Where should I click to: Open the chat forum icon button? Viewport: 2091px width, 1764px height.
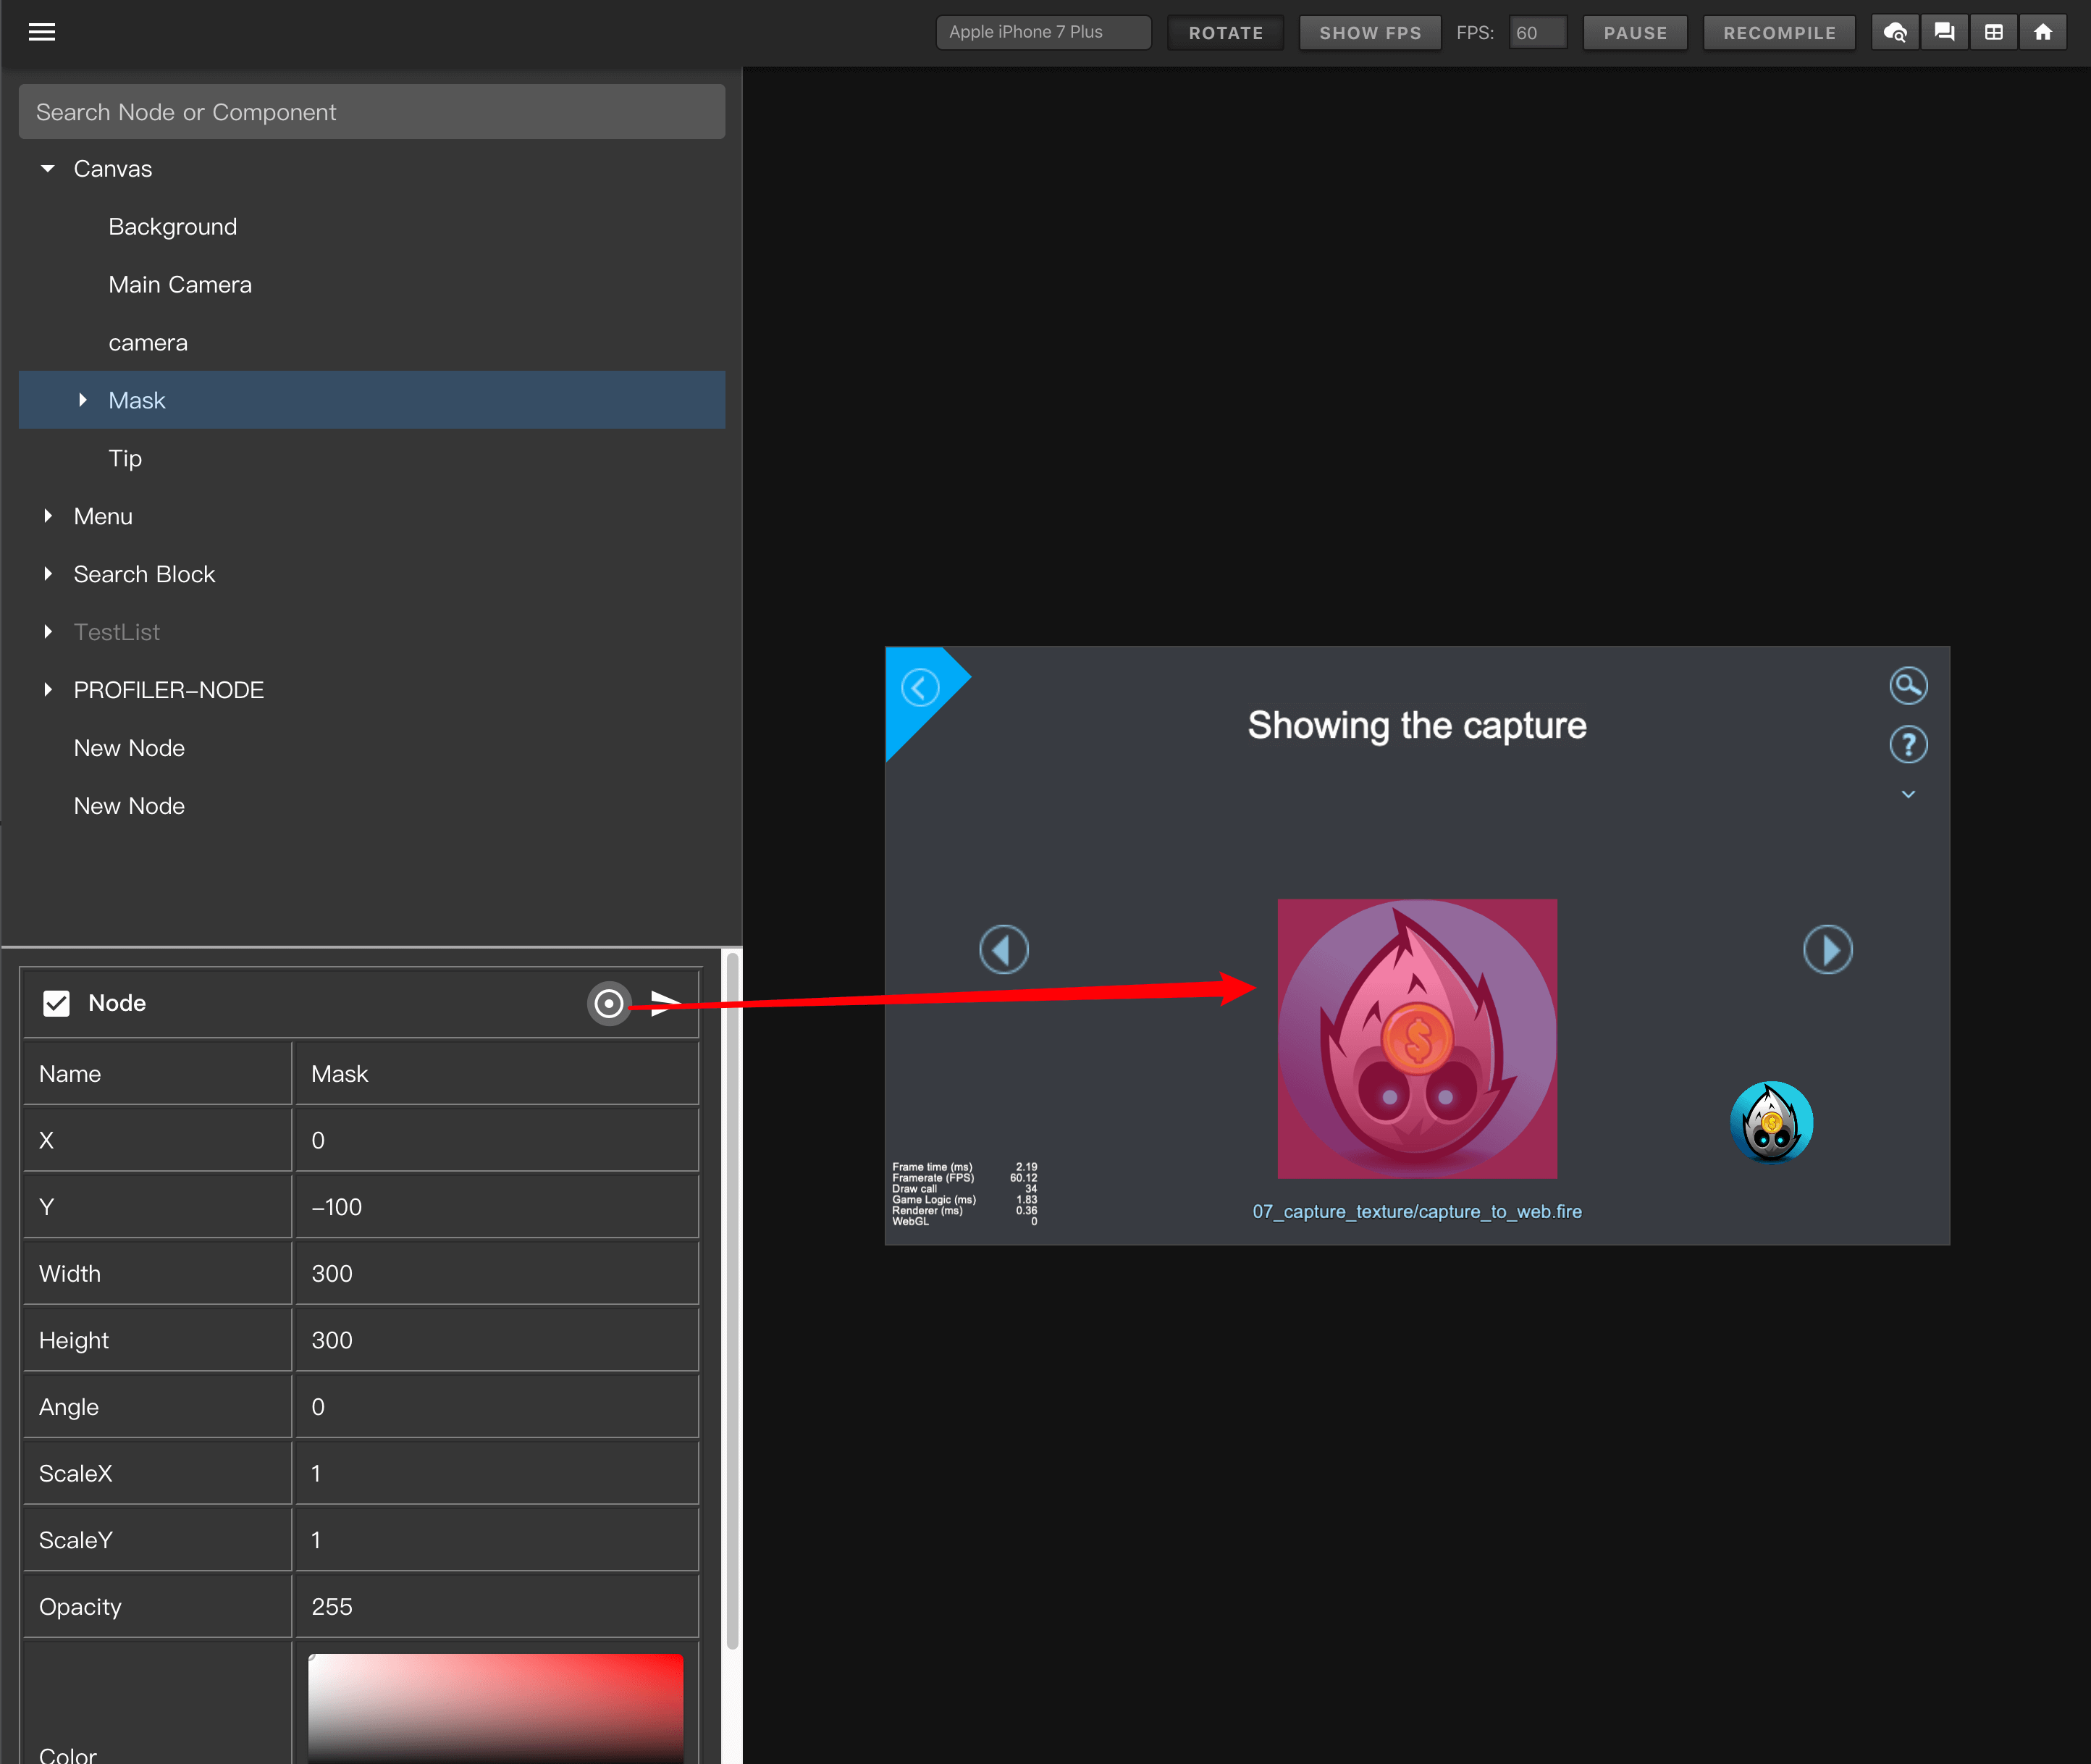click(x=1944, y=32)
